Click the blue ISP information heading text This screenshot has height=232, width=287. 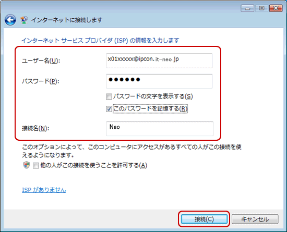100,40
